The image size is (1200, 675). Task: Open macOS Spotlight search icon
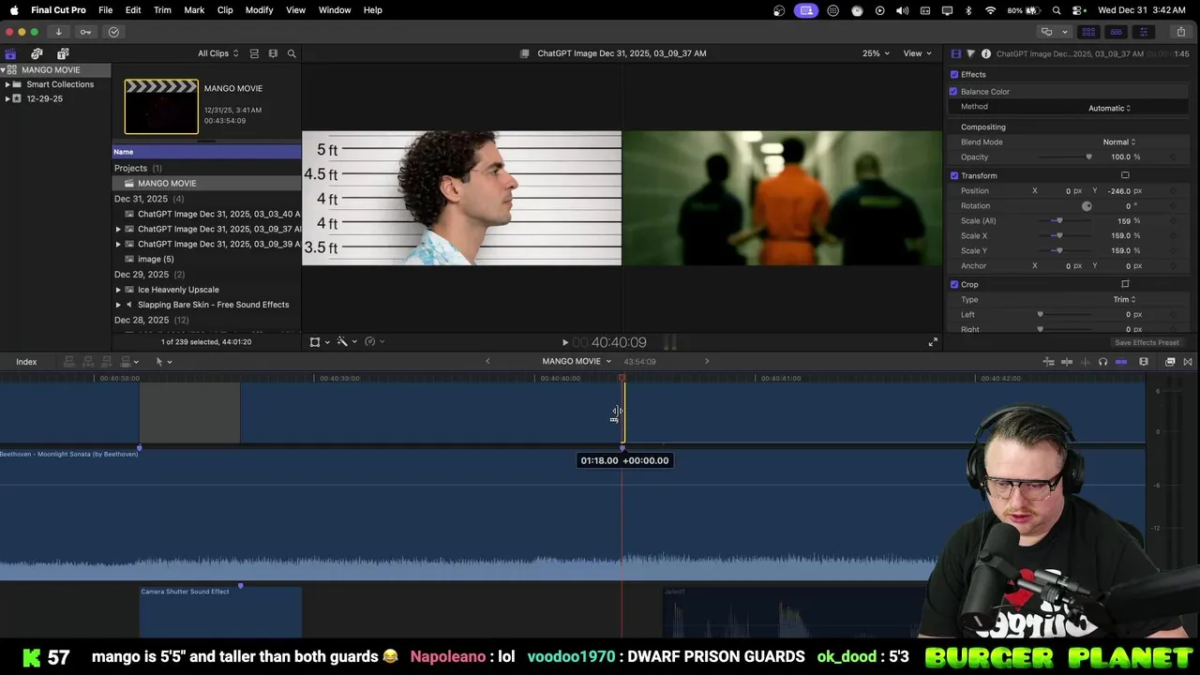pyautogui.click(x=1057, y=10)
